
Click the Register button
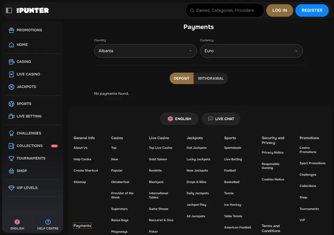tap(312, 10)
